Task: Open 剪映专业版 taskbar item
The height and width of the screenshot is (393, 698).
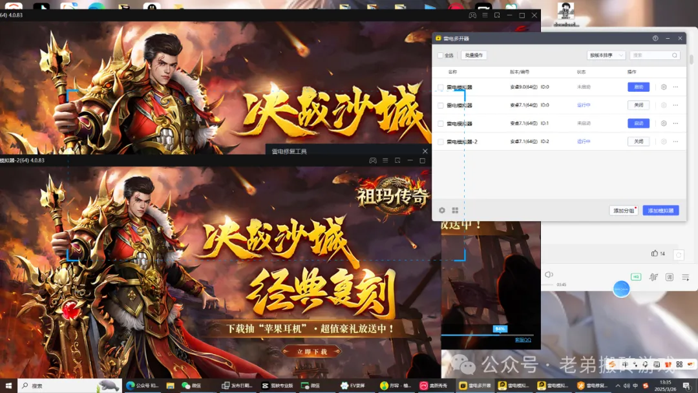Action: 278,385
